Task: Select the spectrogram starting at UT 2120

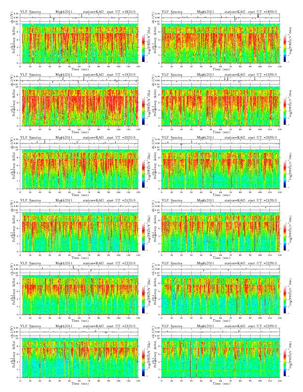Action: (79, 232)
